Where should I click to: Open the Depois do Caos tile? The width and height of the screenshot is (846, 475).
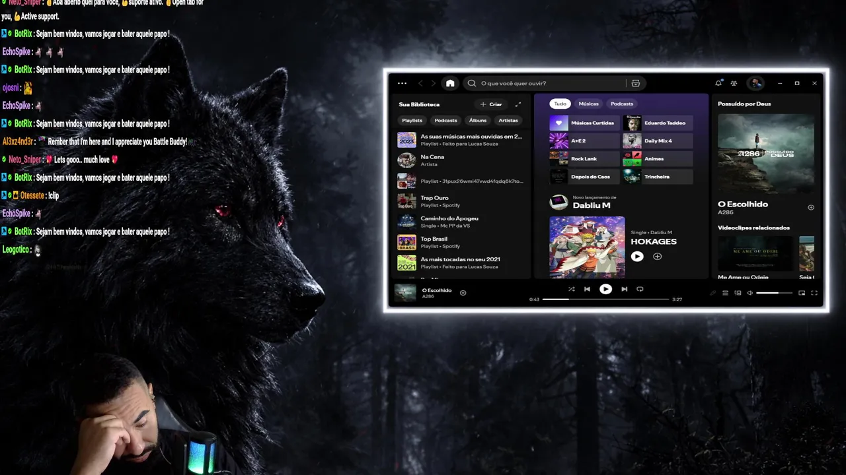pyautogui.click(x=585, y=176)
